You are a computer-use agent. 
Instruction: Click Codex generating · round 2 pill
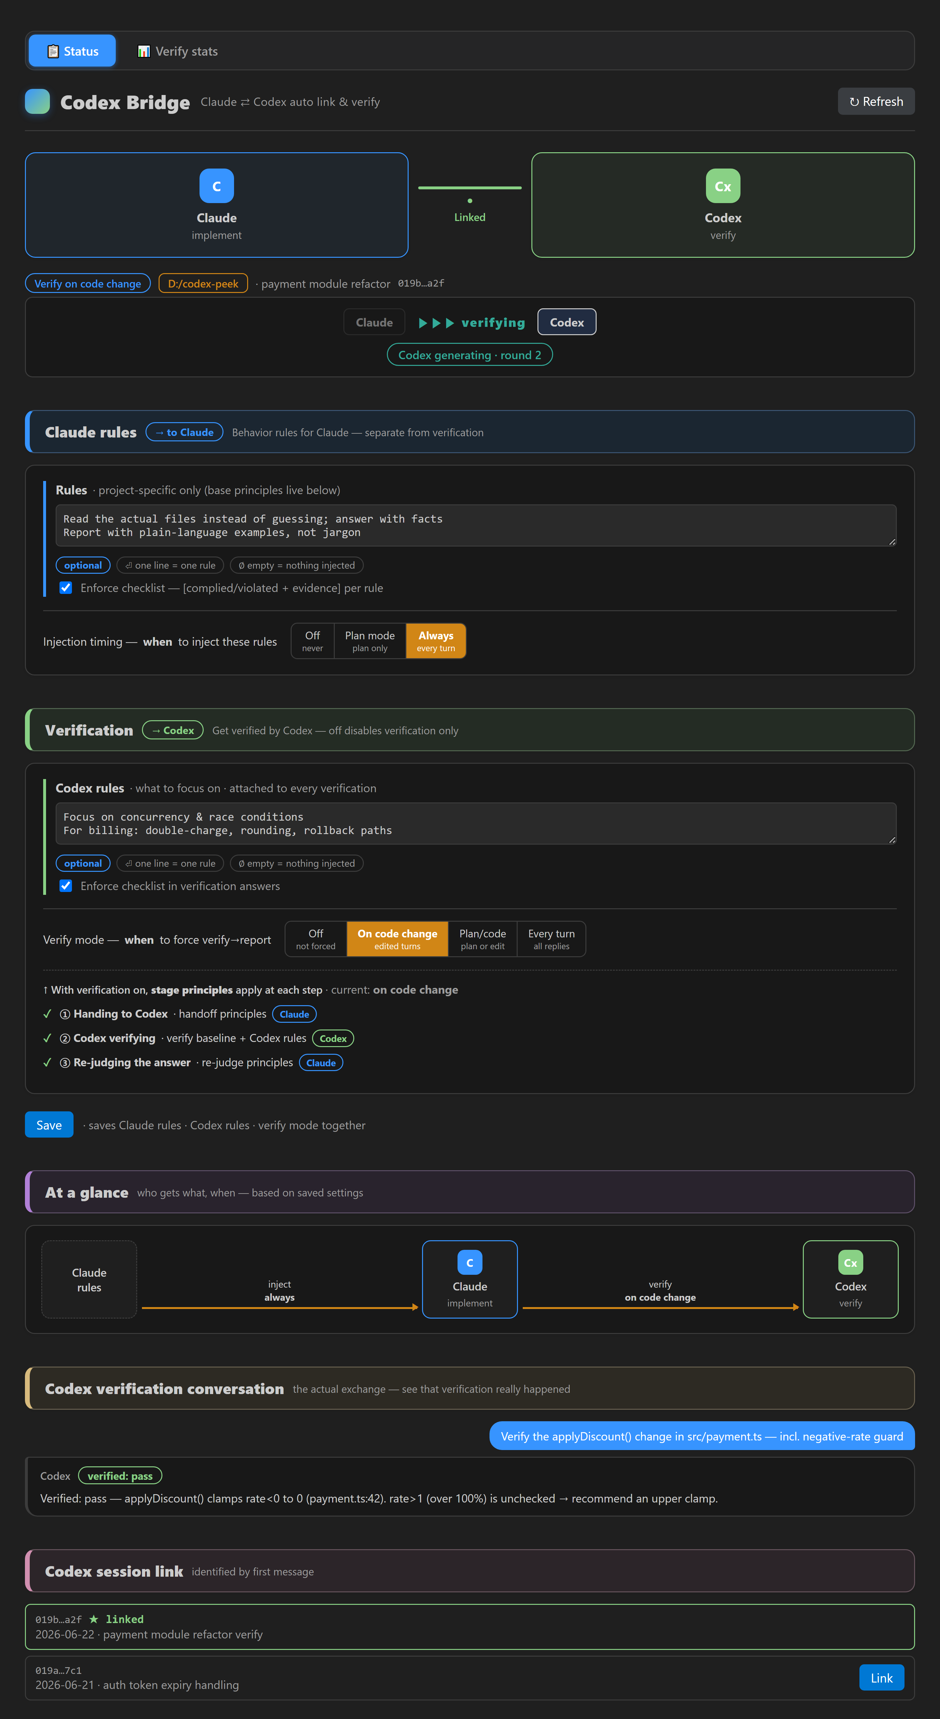pyautogui.click(x=470, y=355)
